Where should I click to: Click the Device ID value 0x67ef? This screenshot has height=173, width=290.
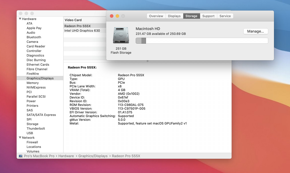click(x=123, y=97)
